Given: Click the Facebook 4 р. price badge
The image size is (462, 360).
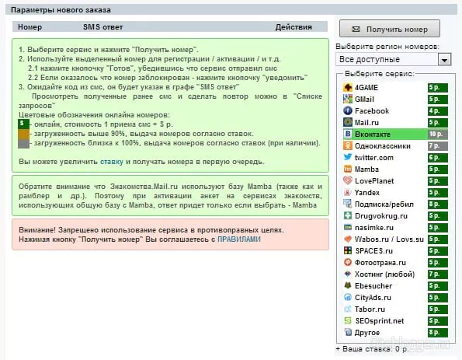Looking at the screenshot, I should [x=438, y=111].
